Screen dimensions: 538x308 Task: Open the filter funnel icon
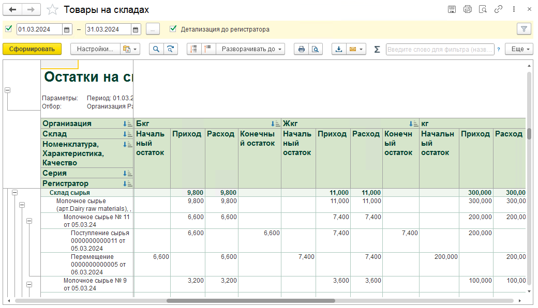pos(524,29)
